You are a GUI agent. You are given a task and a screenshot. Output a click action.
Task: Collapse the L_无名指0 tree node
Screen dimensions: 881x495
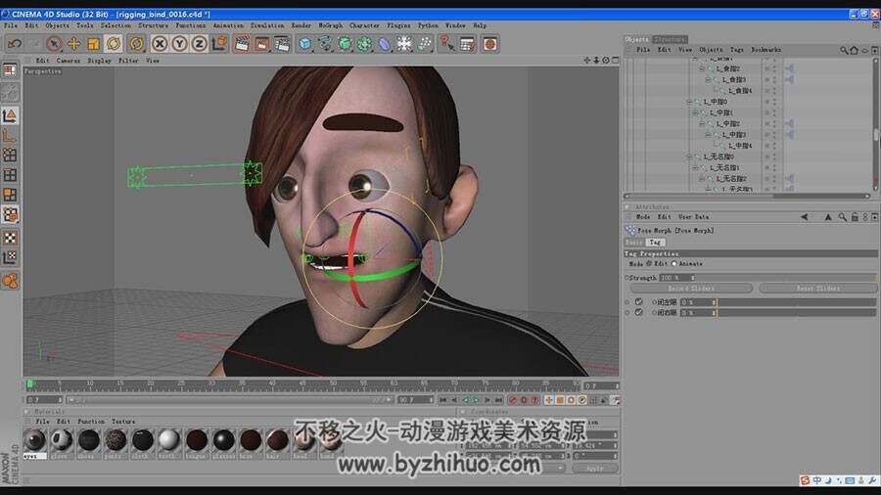coord(689,157)
